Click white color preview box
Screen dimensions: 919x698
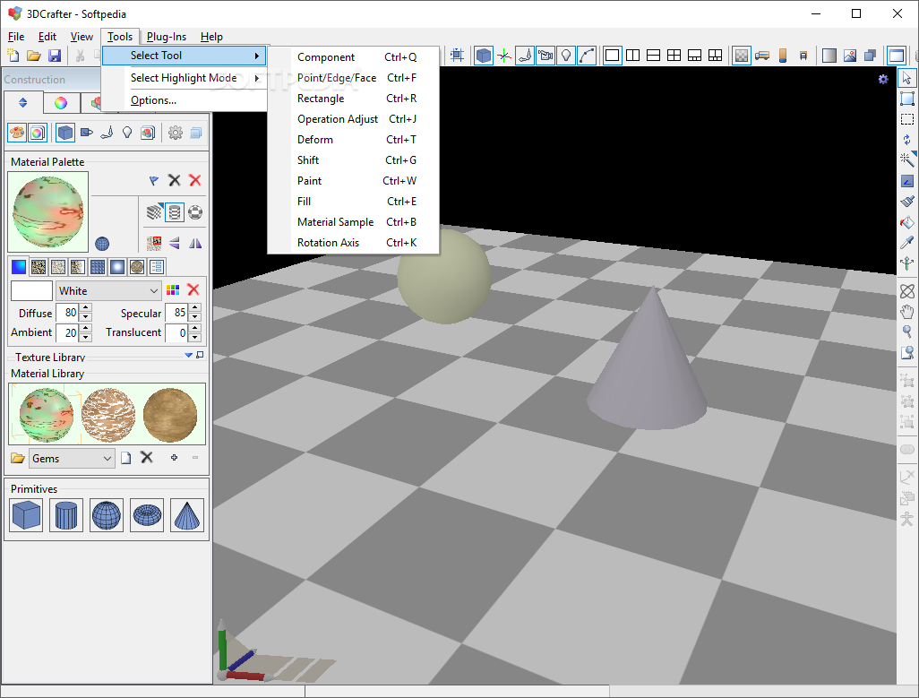click(31, 290)
